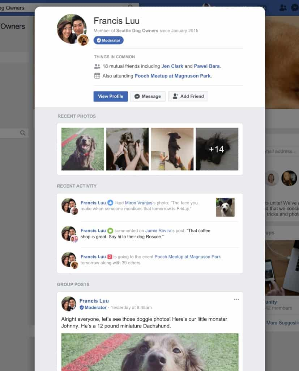Click the friend requests icon in top bar
The height and width of the screenshot is (371, 299).
(x=283, y=8)
